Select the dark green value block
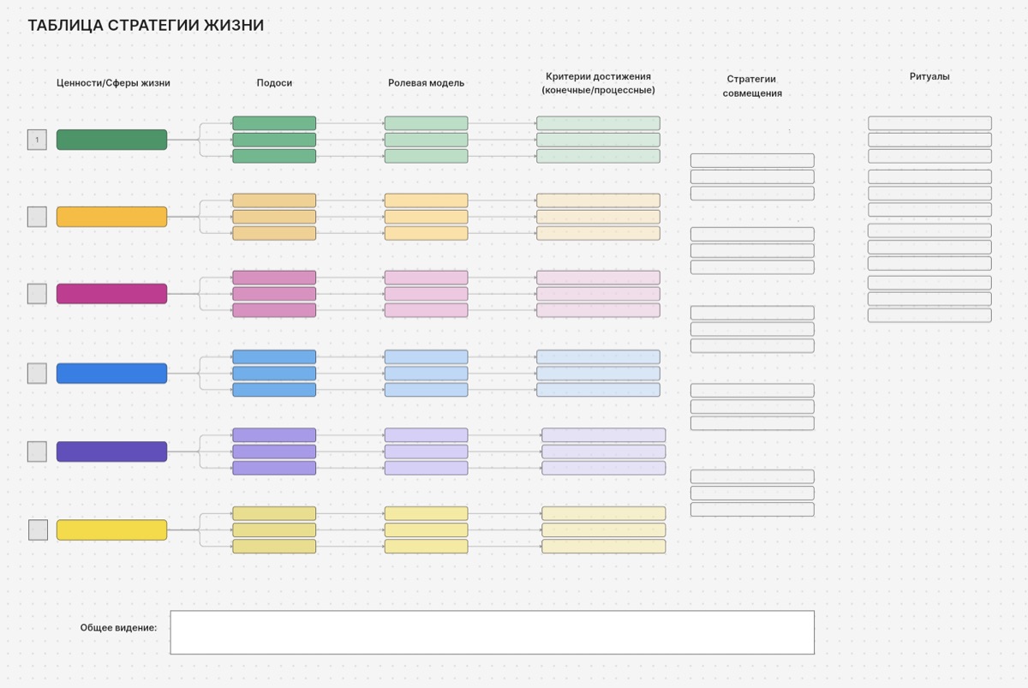 pos(111,140)
